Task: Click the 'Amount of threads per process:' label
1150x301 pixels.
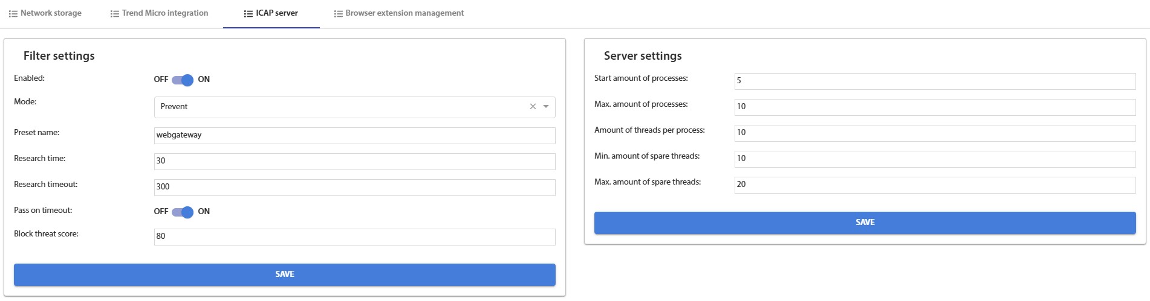Action: 649,130
